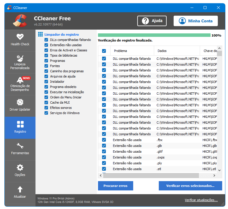Open the Health Check heart icon
Viewport: 228px width, 209px height.
[20, 37]
